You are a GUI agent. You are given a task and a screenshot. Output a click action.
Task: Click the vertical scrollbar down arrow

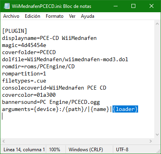point(157,135)
